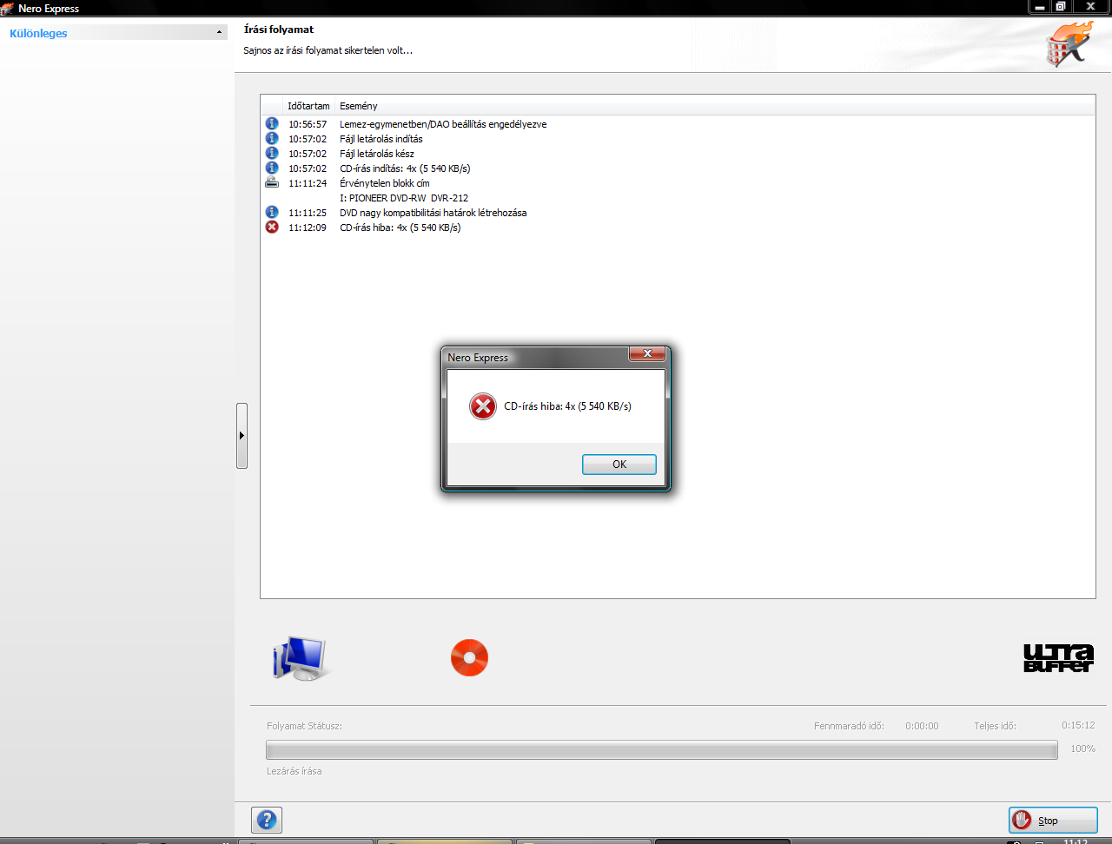Select the Különleges sidebar heading
The image size is (1112, 844).
(x=38, y=33)
